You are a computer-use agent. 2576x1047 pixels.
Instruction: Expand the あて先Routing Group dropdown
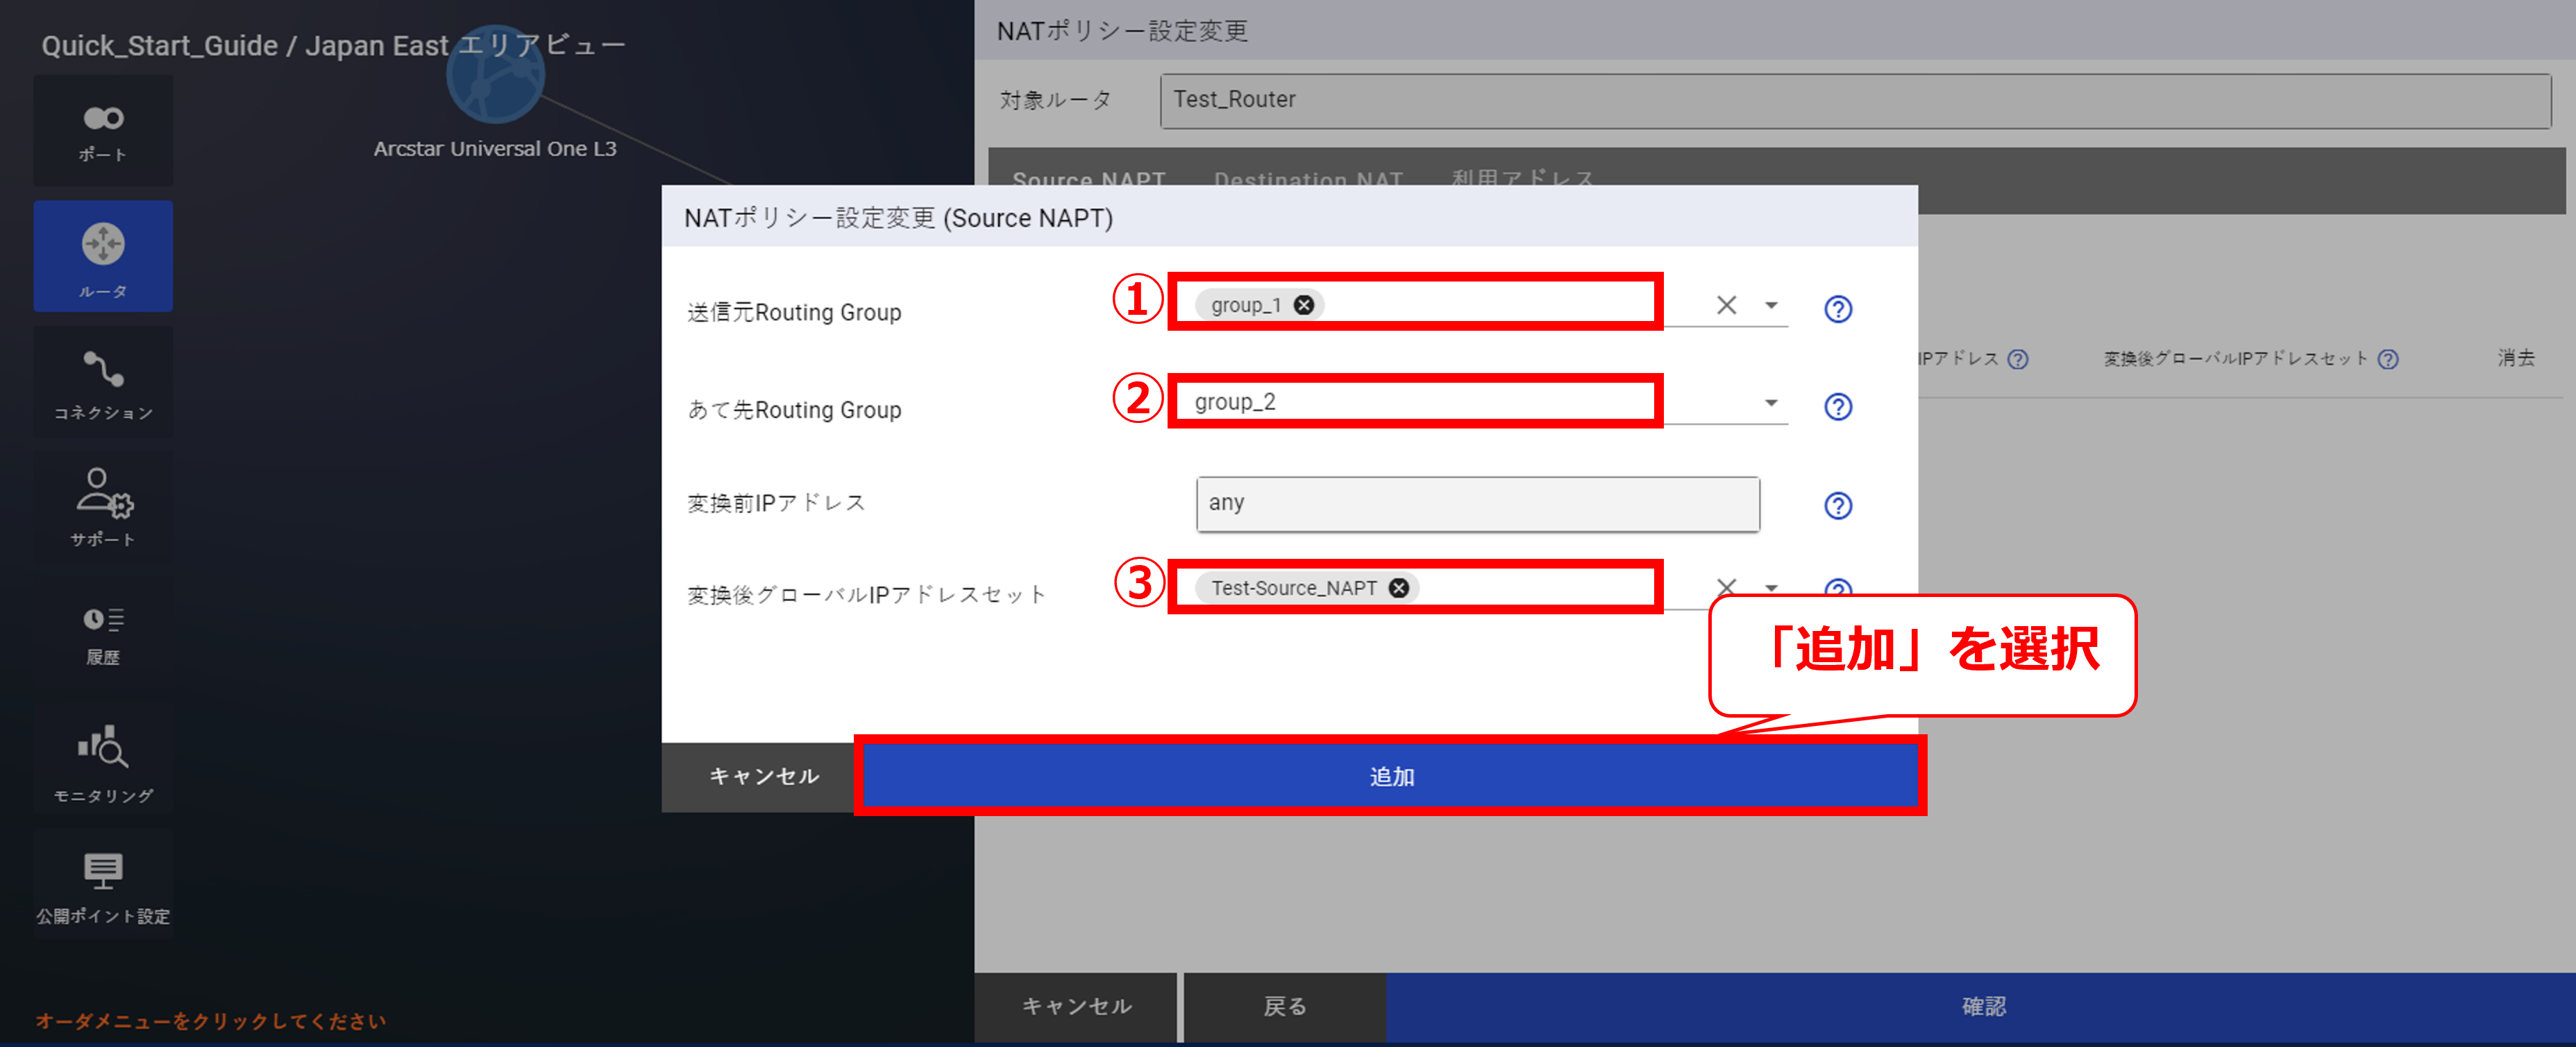1771,403
